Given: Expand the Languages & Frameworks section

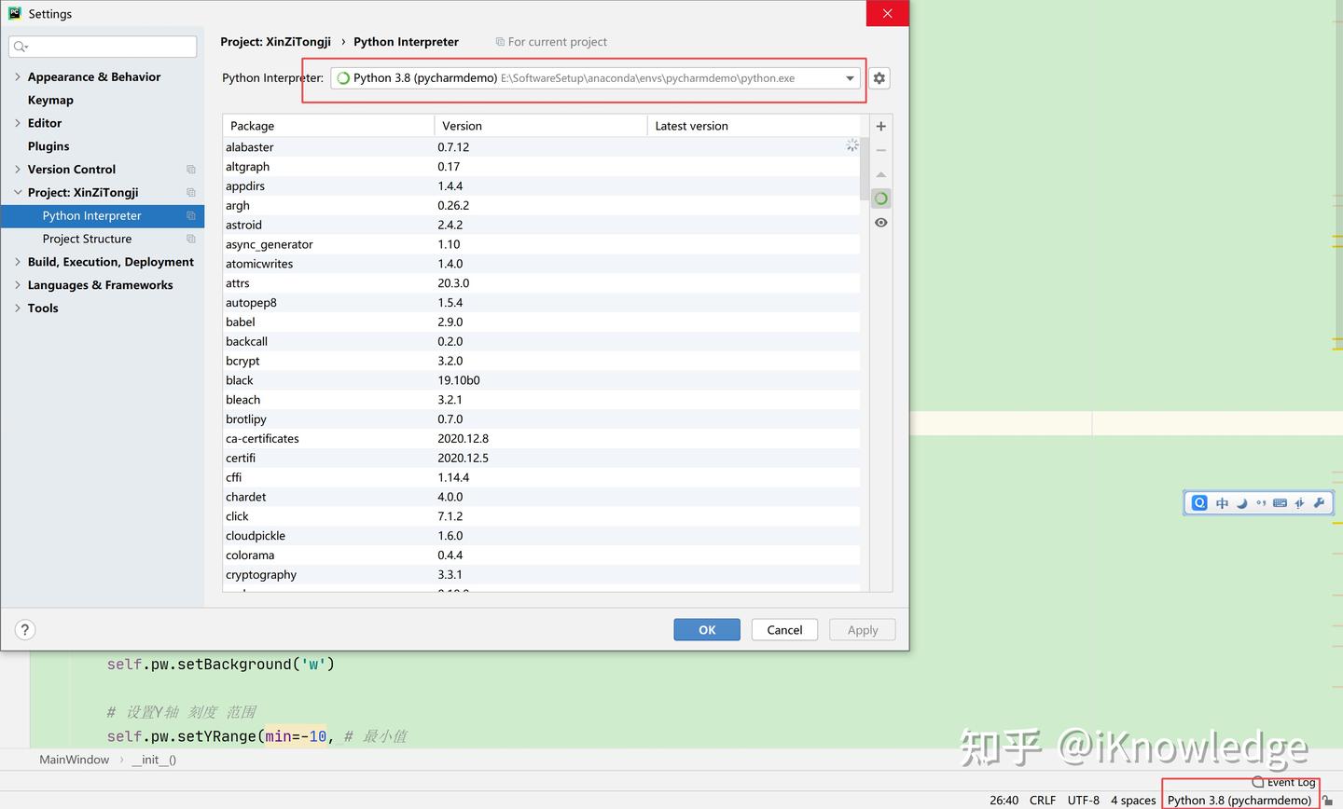Looking at the screenshot, I should click(x=17, y=284).
